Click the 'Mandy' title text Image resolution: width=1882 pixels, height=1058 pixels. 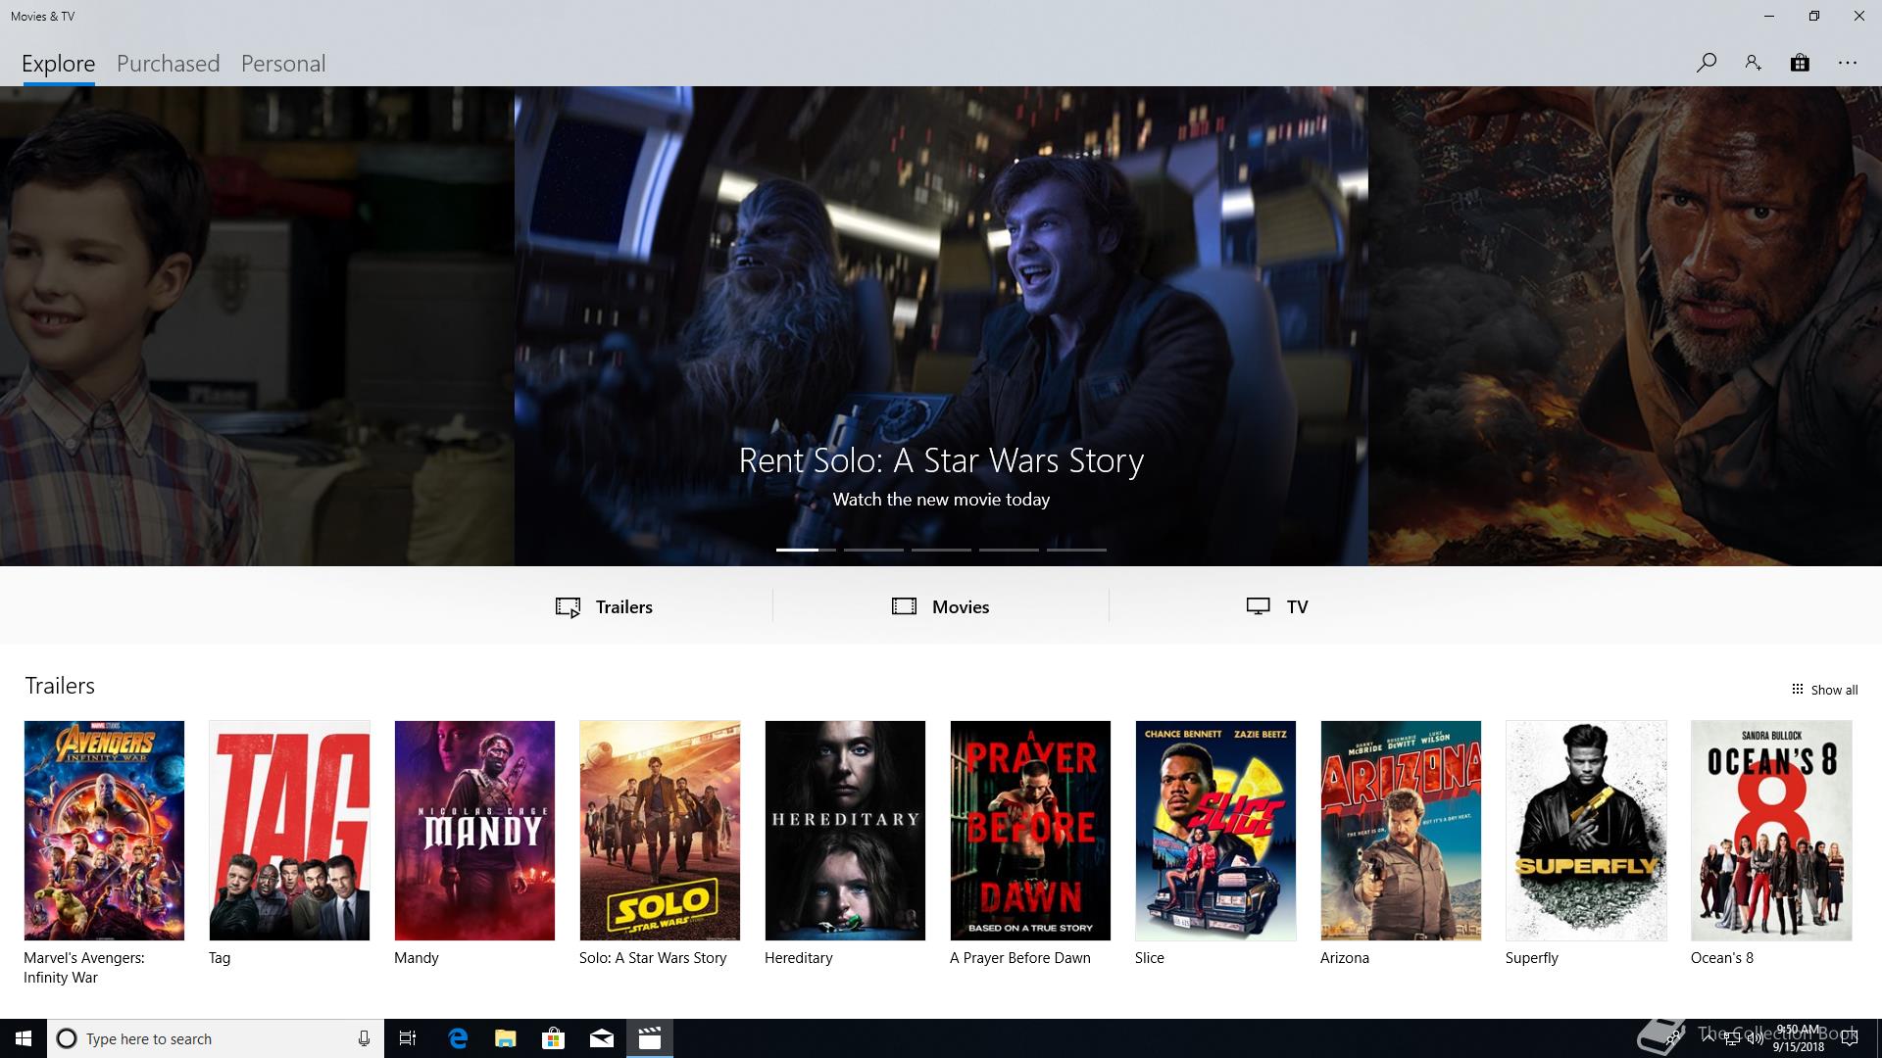(417, 958)
